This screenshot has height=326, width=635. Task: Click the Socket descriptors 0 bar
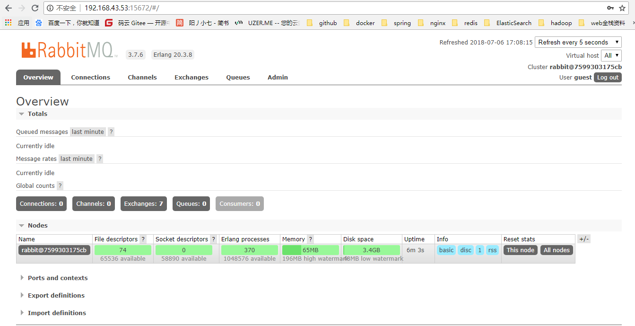(184, 250)
